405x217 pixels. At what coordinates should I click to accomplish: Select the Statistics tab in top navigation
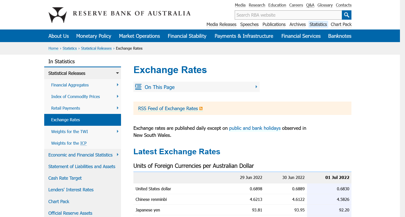tap(318, 24)
